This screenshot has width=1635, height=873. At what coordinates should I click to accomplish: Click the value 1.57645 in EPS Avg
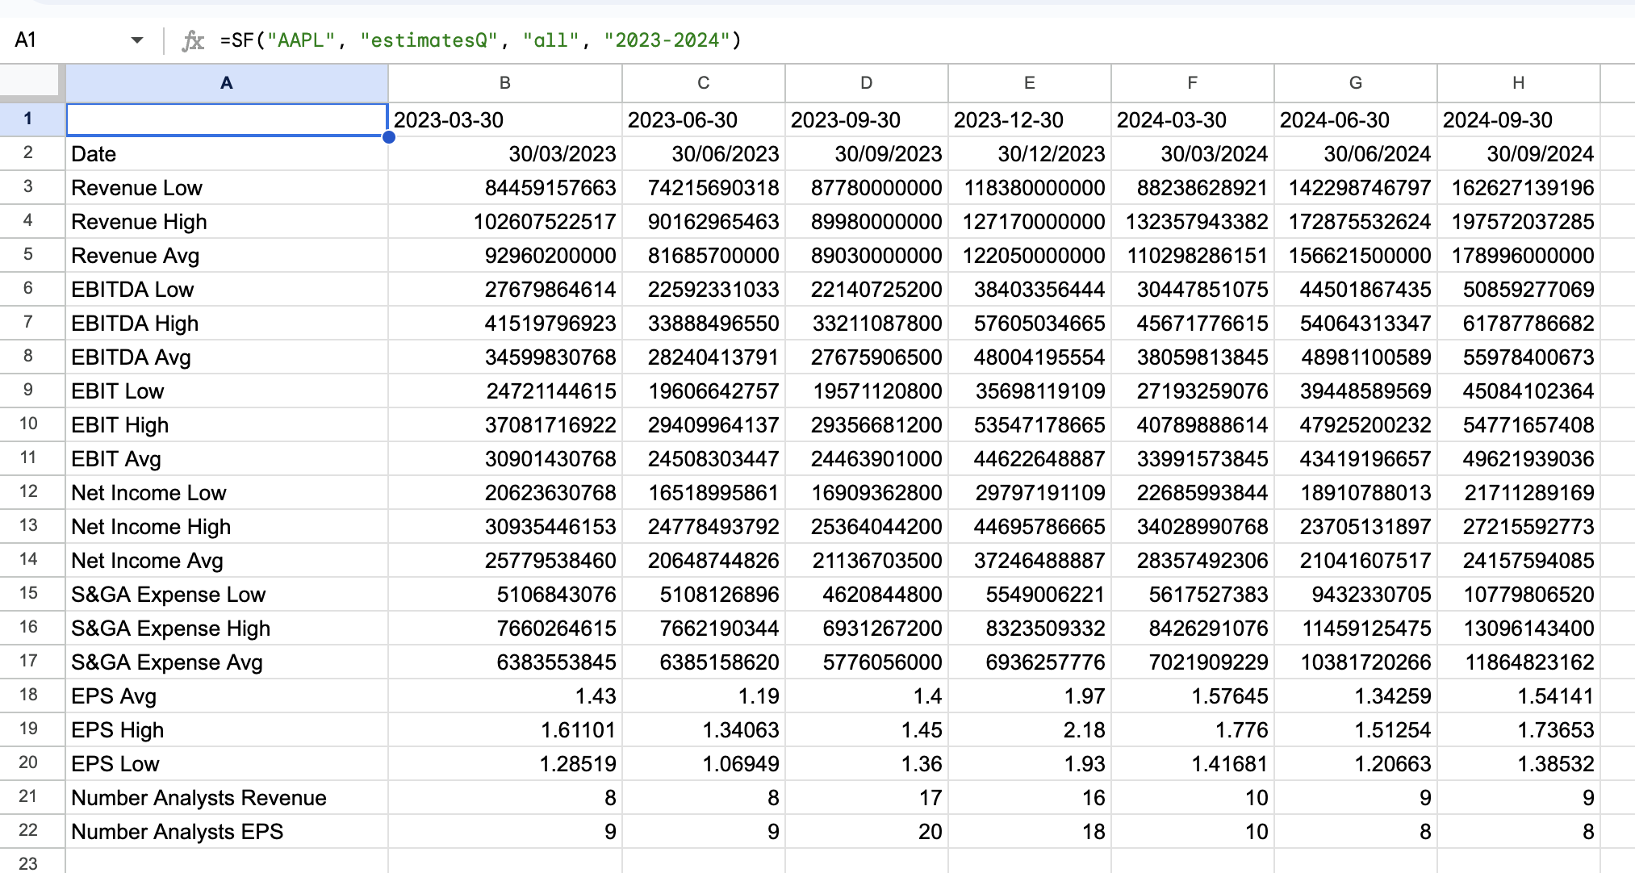coord(1230,696)
